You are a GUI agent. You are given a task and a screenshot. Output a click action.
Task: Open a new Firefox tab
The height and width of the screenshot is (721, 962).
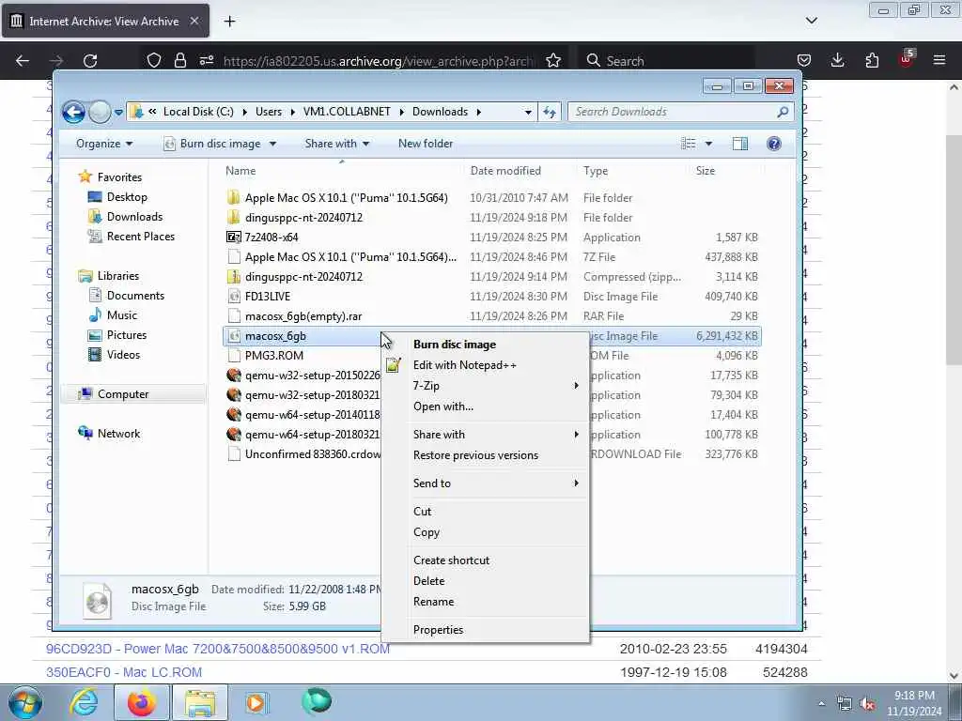[x=229, y=22]
